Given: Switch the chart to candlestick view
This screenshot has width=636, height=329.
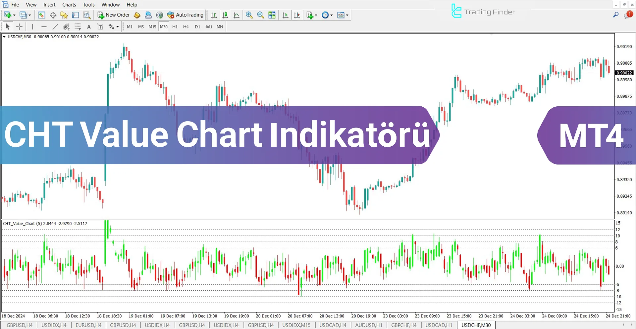Looking at the screenshot, I should point(225,15).
